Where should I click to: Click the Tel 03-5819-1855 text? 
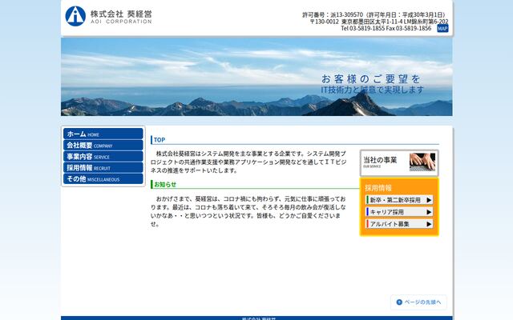click(x=362, y=29)
